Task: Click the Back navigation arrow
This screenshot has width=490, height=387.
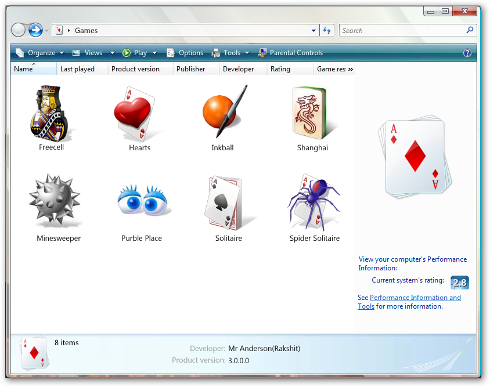Action: (18, 30)
